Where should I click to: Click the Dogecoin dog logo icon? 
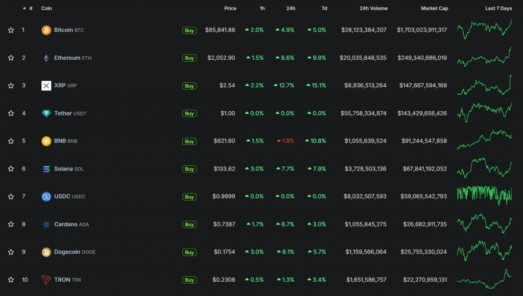pyautogui.click(x=46, y=252)
